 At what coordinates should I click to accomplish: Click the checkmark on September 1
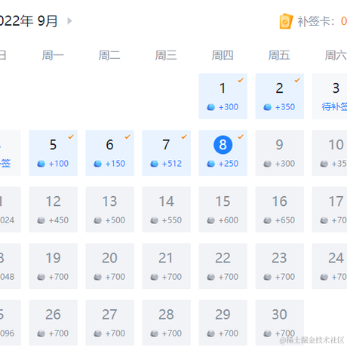tap(241, 80)
